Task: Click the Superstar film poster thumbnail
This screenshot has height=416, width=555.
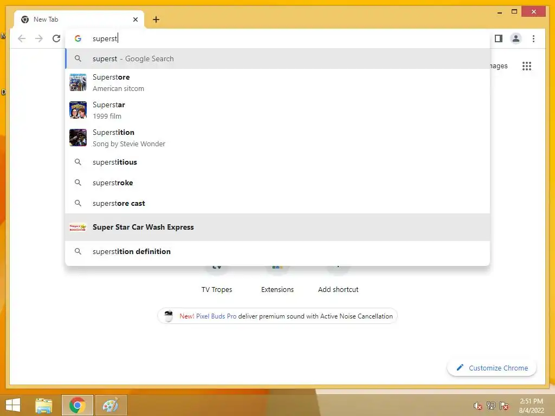Action: coord(78,110)
